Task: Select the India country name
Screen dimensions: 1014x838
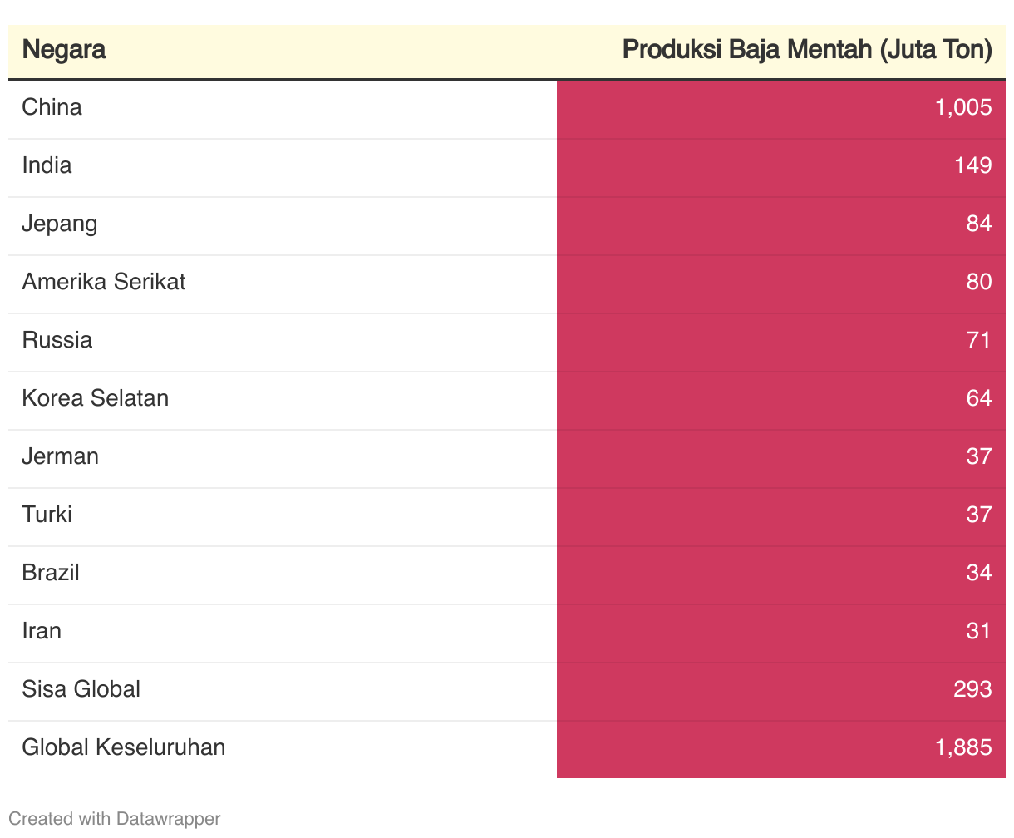Action: click(47, 165)
